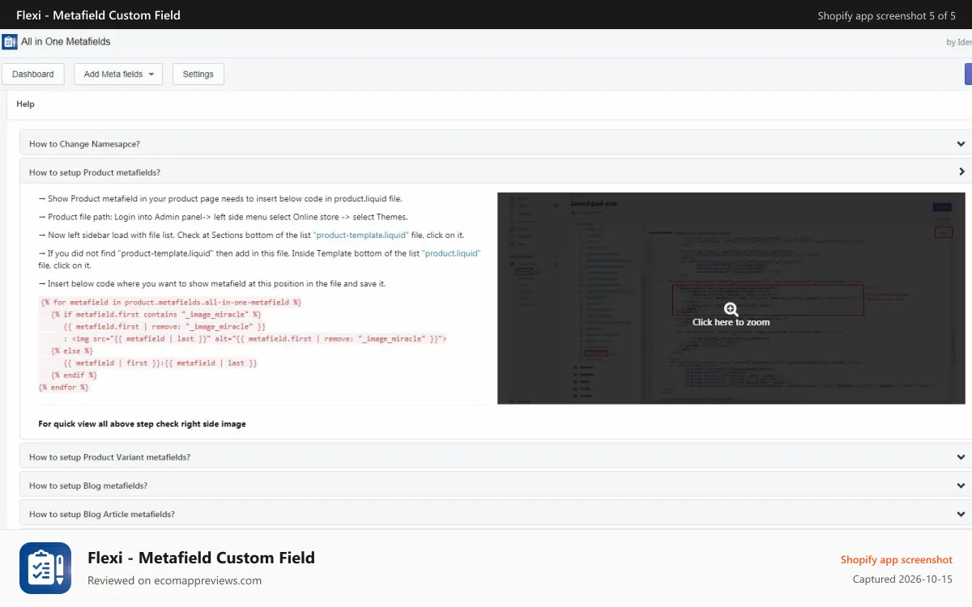Expand How to setup Blog metafields section
The height and width of the screenshot is (607, 972).
tap(496, 486)
